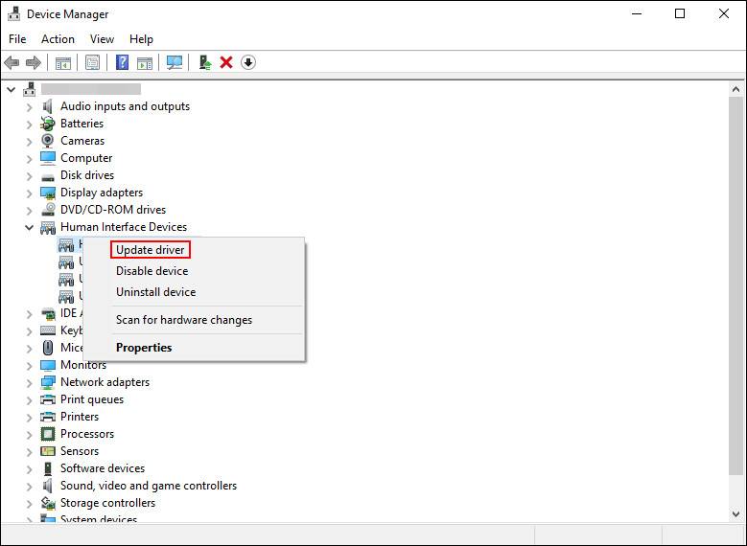Open the File menu
Screen dimensions: 747x546
(x=17, y=39)
